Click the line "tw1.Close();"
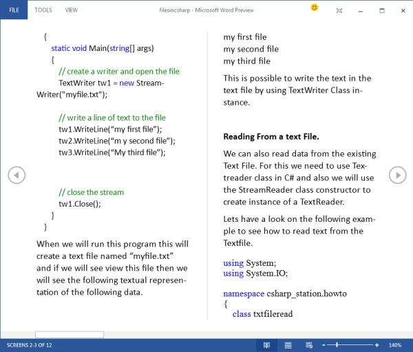The height and width of the screenshot is (352, 413). (80, 204)
